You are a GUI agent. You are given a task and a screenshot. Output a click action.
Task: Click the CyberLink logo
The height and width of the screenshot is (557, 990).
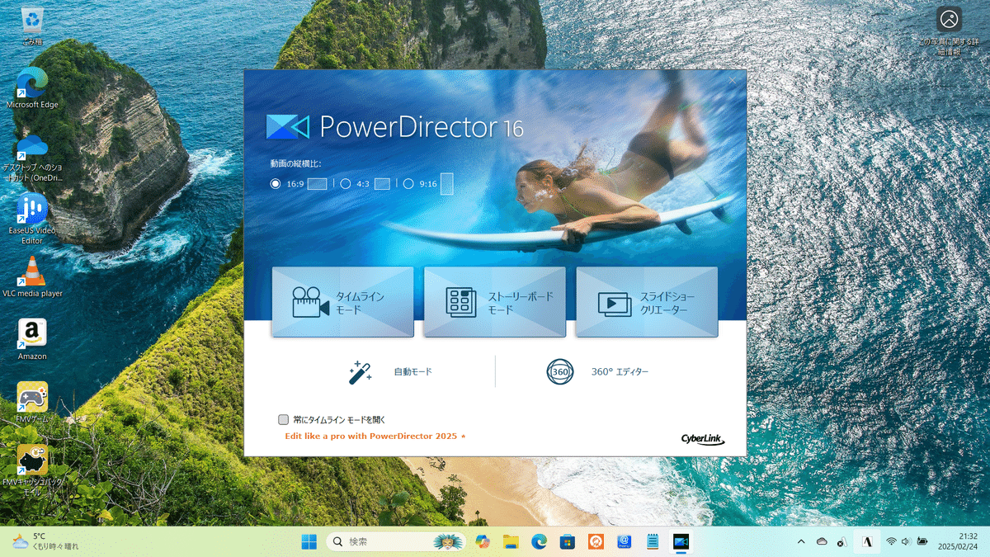click(x=703, y=439)
